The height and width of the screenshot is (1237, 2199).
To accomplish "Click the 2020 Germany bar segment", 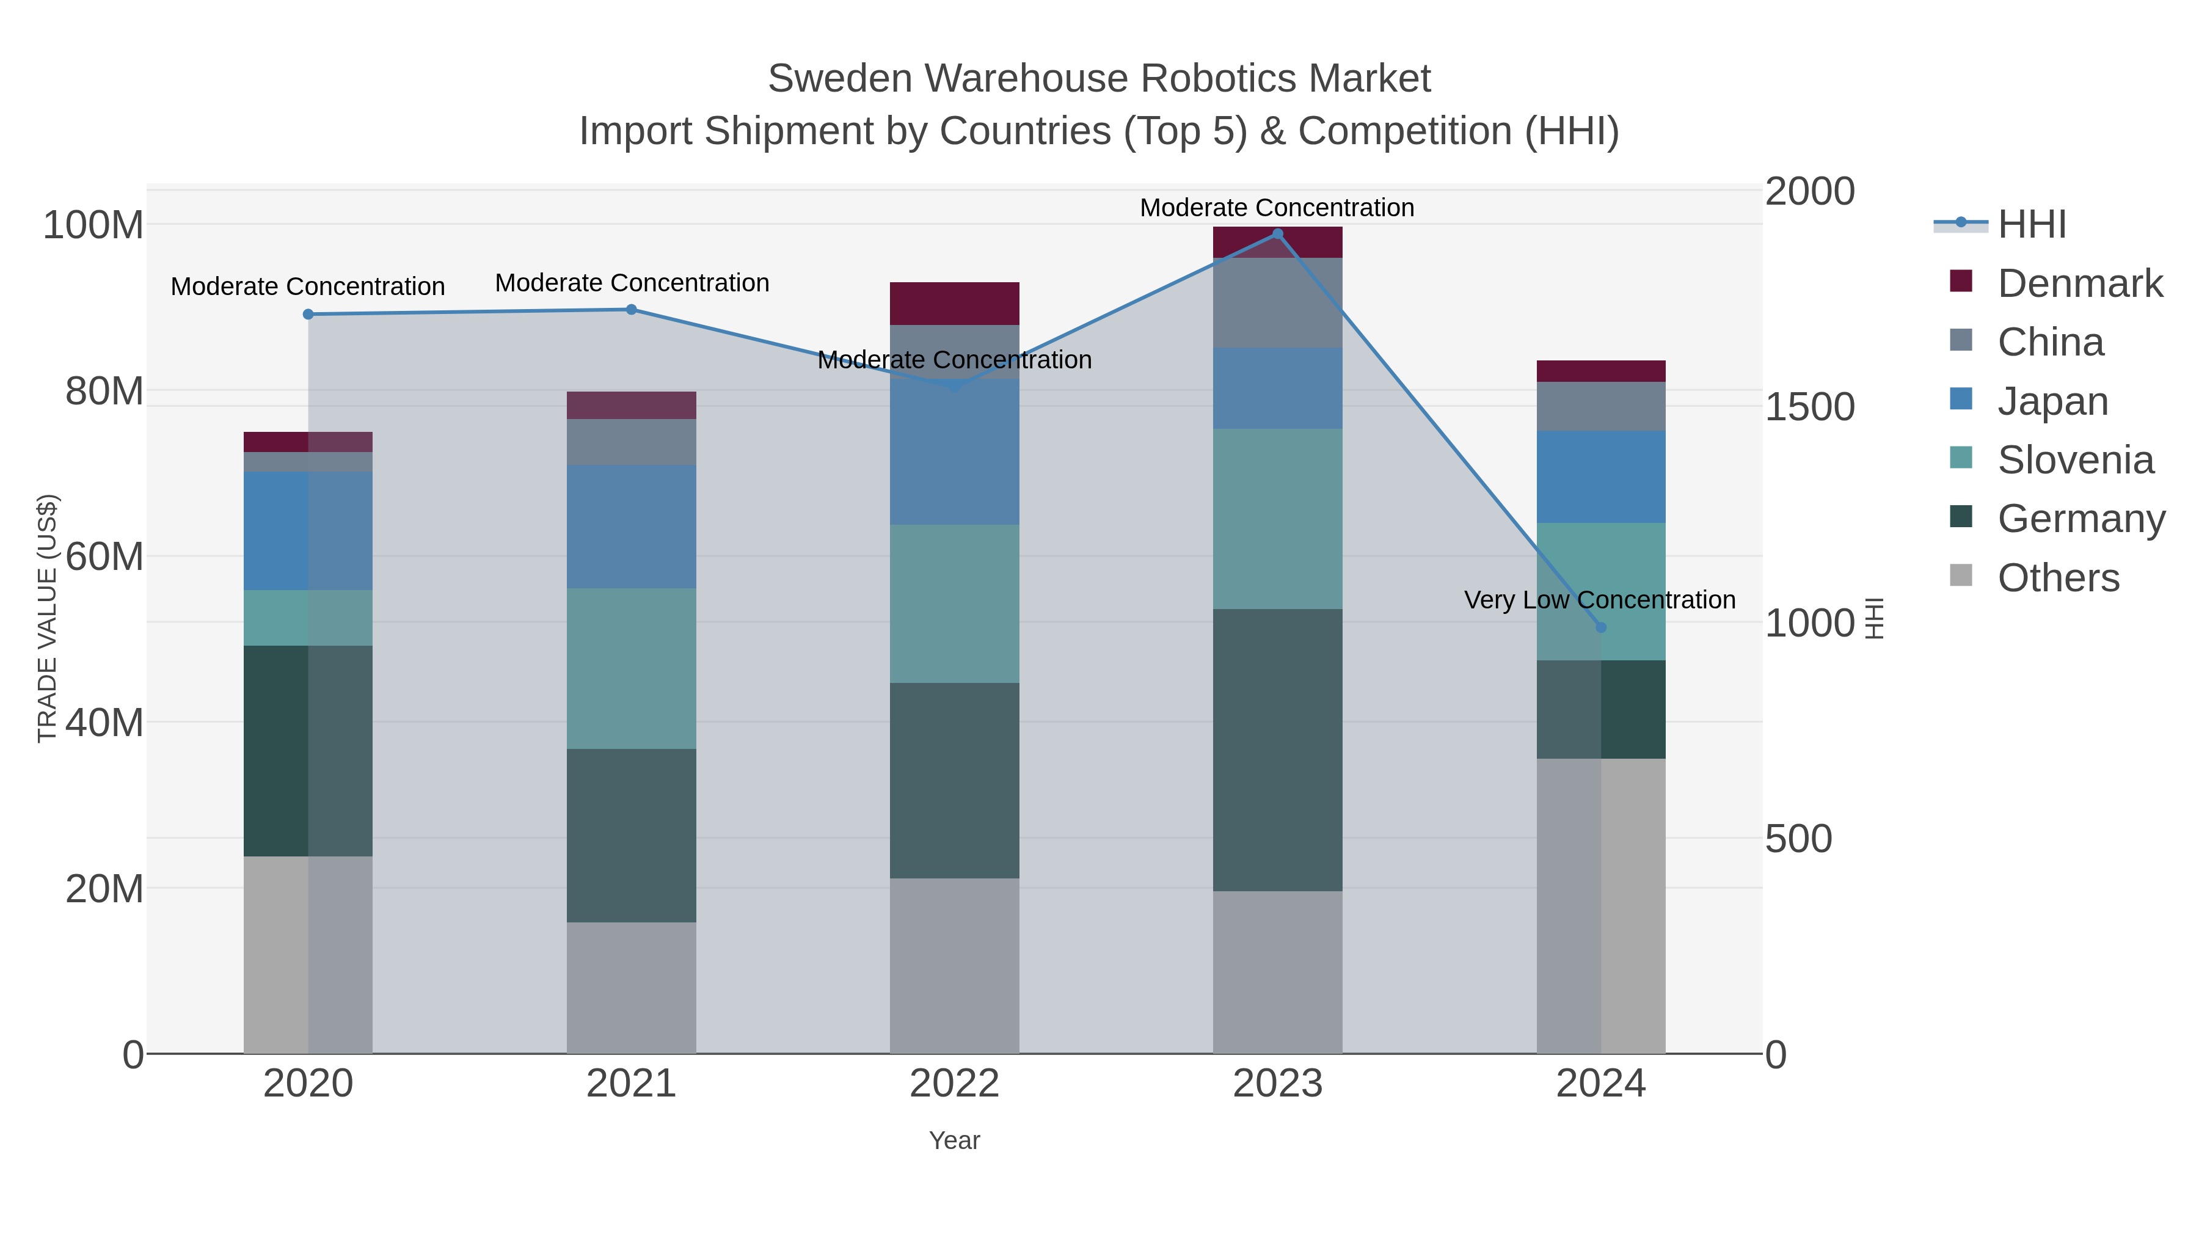I will pyautogui.click(x=308, y=751).
